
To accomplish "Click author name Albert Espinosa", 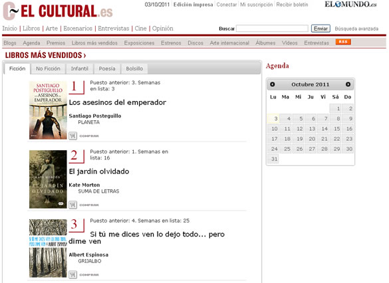I will 88,254.
